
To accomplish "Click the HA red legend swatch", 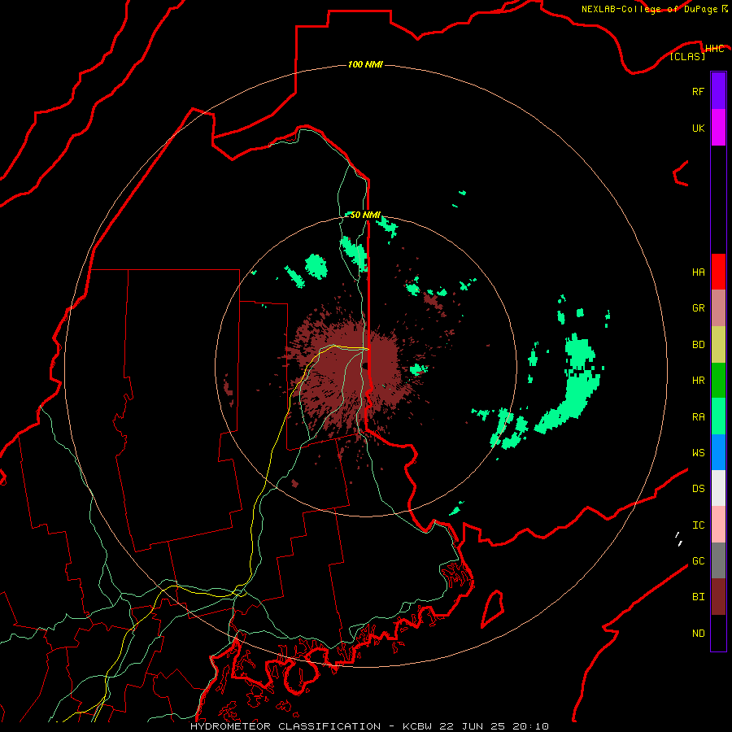I will pyautogui.click(x=718, y=272).
